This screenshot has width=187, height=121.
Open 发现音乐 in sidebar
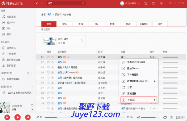pos(9,17)
